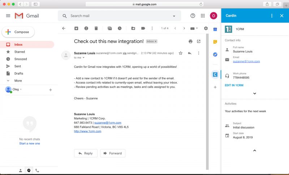
Task: Open the Google Calendar side panel icon
Action: [x=215, y=29]
